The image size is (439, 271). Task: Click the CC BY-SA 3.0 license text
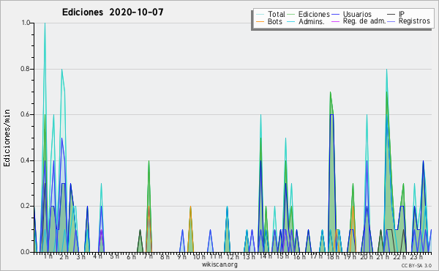pos(416,265)
